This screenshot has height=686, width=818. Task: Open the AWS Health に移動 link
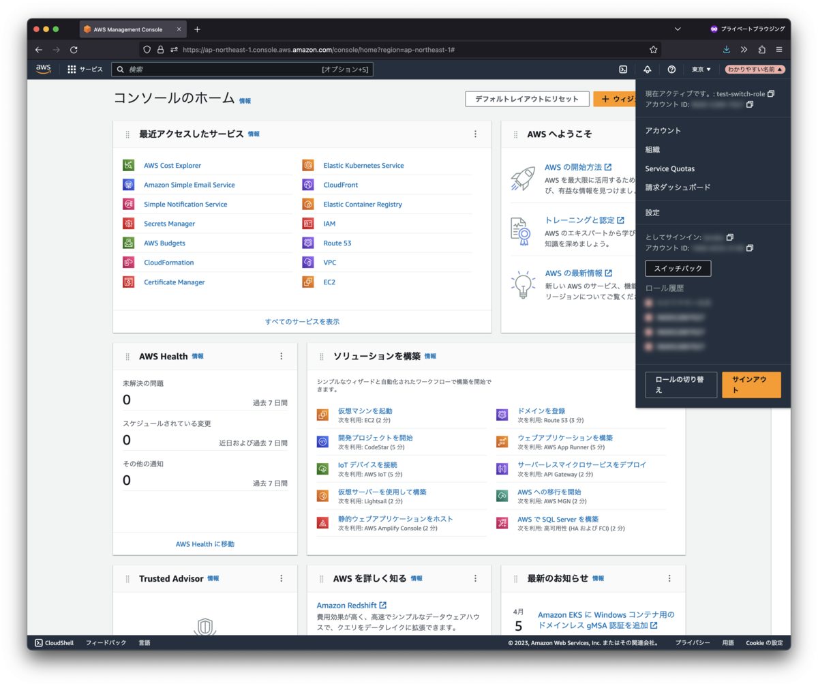205,543
